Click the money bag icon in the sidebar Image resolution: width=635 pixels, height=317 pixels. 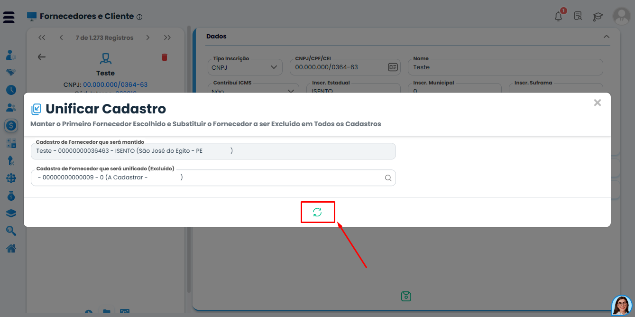click(x=10, y=196)
